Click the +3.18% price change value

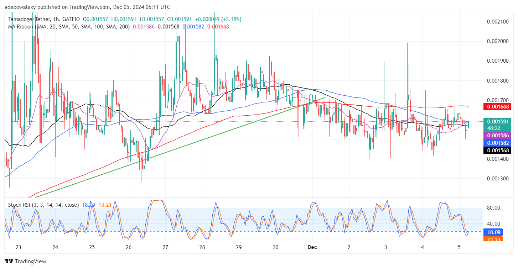(x=231, y=19)
